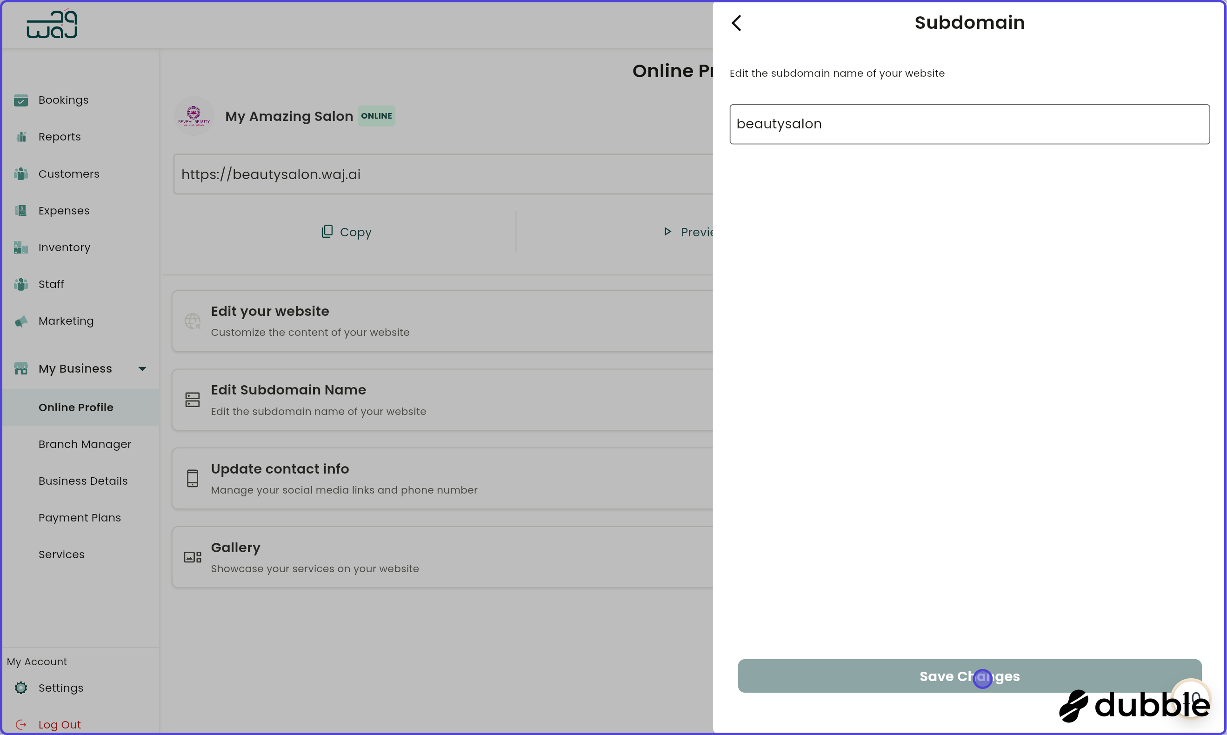
Task: Open the Inventory section
Action: tap(64, 247)
